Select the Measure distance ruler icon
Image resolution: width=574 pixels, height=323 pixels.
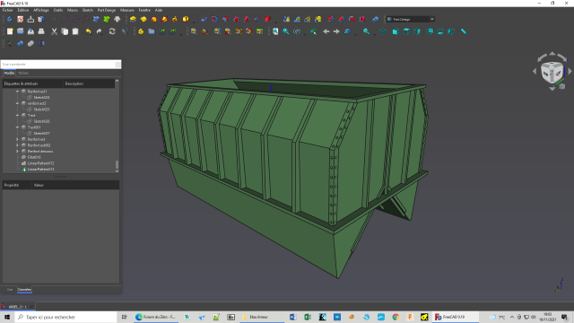(464, 31)
